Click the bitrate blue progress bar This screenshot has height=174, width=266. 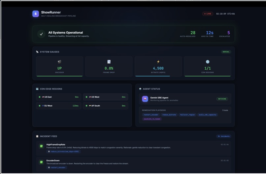152,76
